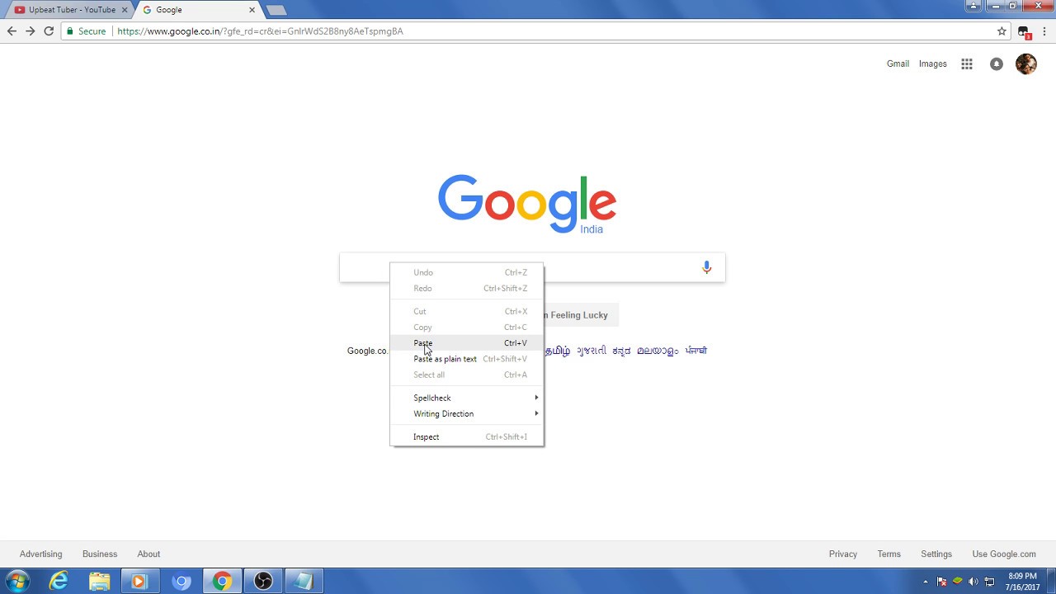Select the Google tab
Screen dimensions: 1056x594
[x=198, y=10]
